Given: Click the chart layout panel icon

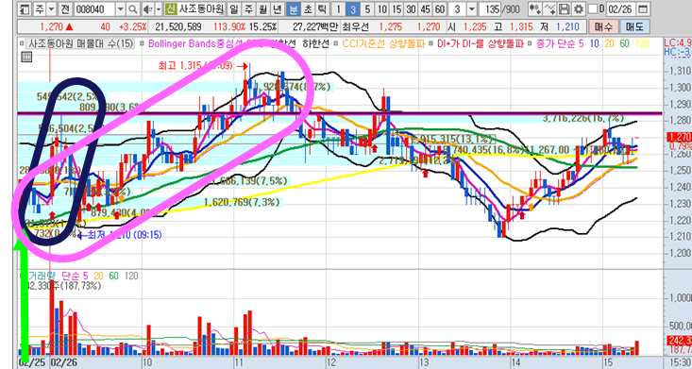Looking at the screenshot, I should pos(25,8).
